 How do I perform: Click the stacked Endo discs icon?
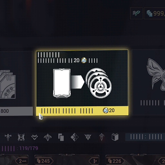point(99,83)
